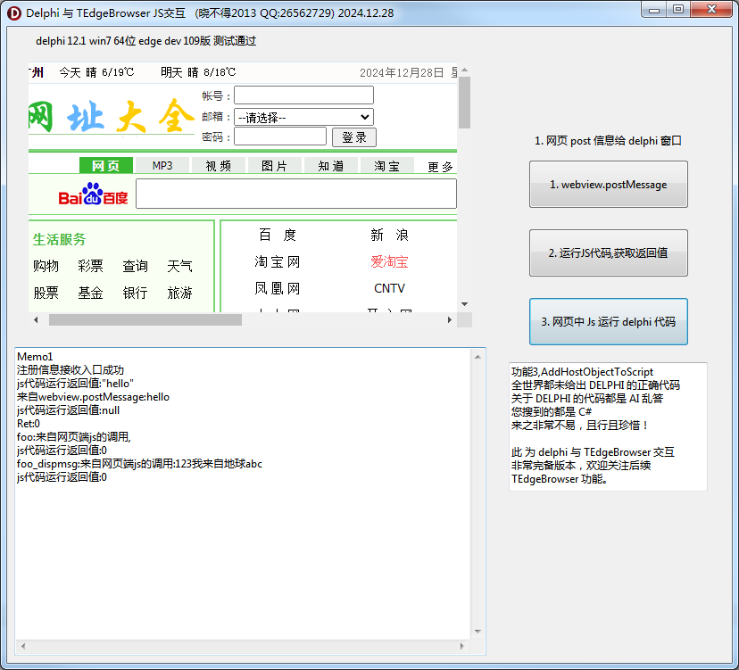Screen dimensions: 739x670
Task: Click the Delphi app icon in the title bar
Action: [x=13, y=10]
